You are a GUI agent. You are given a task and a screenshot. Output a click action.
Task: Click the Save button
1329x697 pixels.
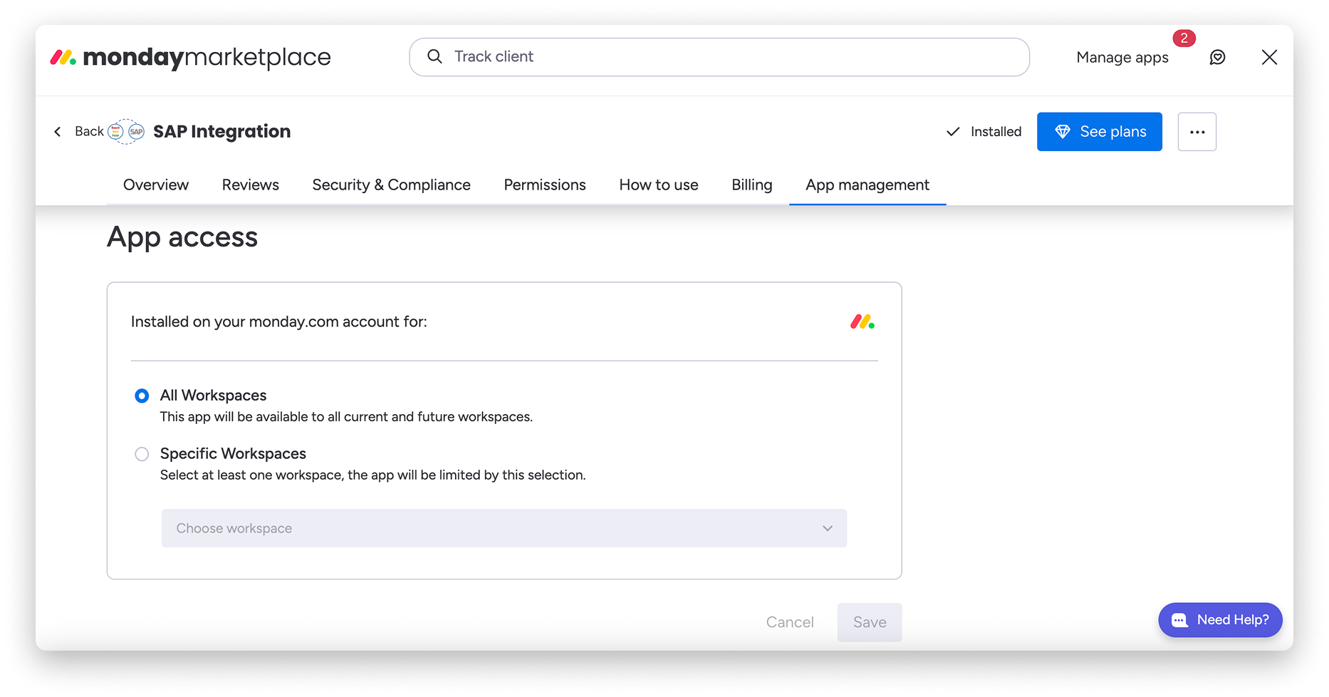coord(870,622)
